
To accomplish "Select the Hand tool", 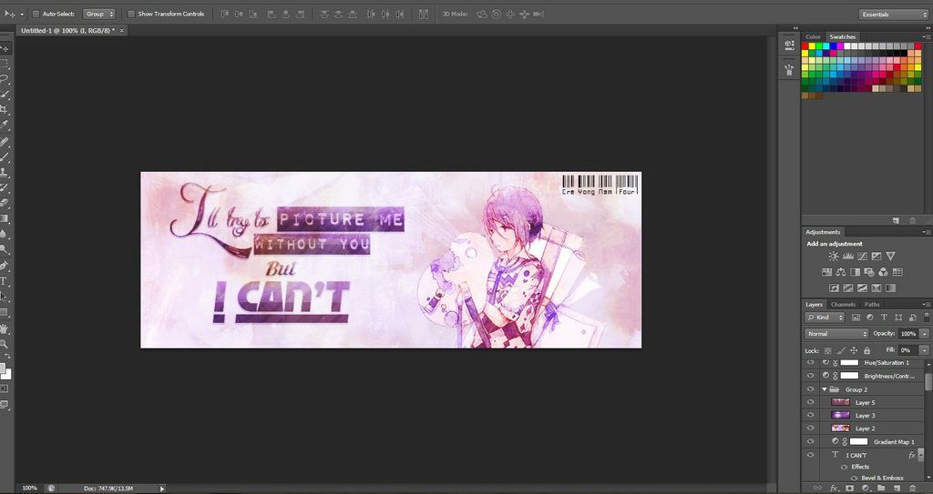I will (x=4, y=328).
